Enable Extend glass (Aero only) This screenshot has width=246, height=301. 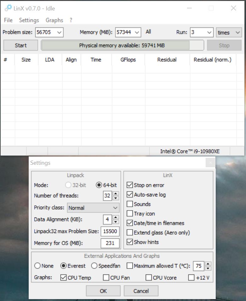[x=130, y=232]
